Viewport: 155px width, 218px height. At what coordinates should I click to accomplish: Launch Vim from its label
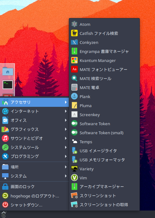point(83,178)
